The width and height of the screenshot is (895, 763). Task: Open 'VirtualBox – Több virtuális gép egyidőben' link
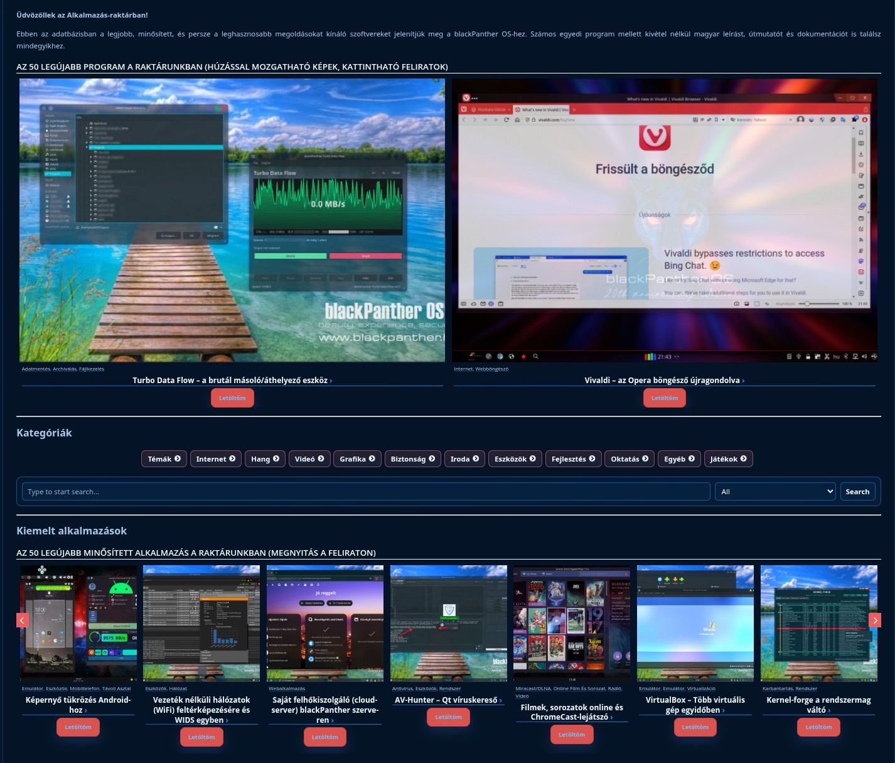pyautogui.click(x=695, y=705)
